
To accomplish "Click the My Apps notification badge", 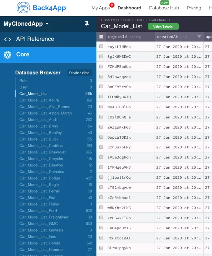I will click(x=112, y=5).
